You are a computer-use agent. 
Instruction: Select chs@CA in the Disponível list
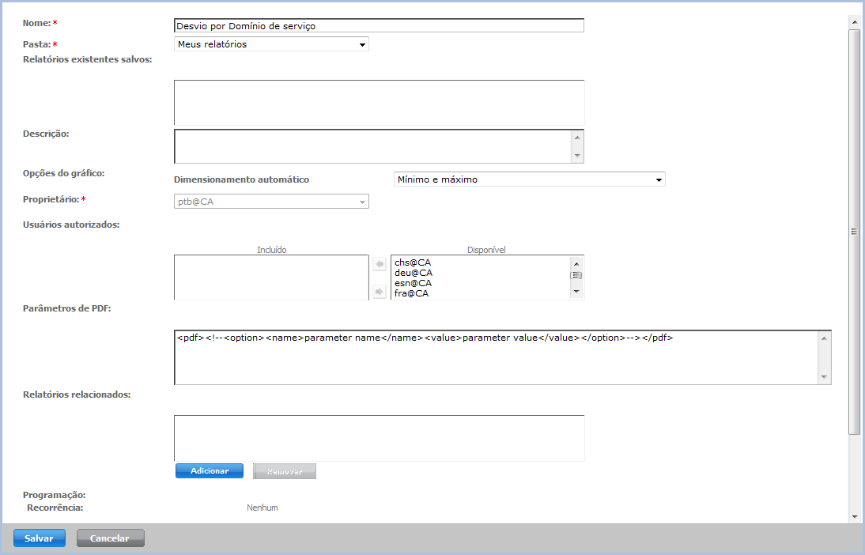pos(413,262)
